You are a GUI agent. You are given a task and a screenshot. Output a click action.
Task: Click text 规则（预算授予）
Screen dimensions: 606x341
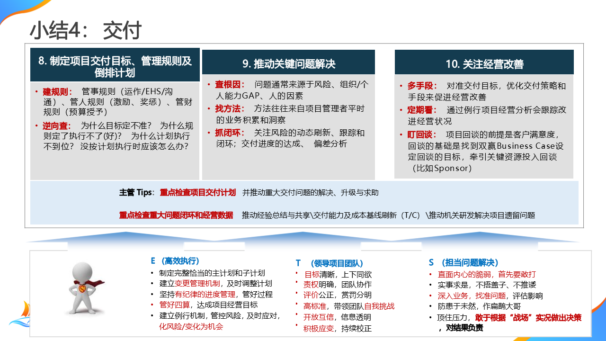76,112
